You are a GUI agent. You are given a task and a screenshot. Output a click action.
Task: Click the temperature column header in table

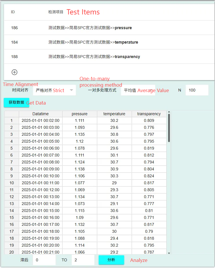pyautogui.click(x=114, y=114)
